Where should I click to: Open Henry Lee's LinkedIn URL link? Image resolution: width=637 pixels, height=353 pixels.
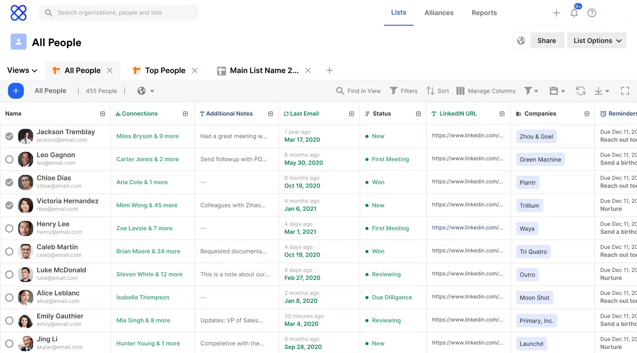[467, 228]
